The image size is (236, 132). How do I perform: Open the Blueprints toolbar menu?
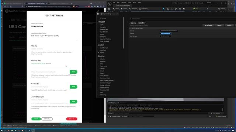133,9
